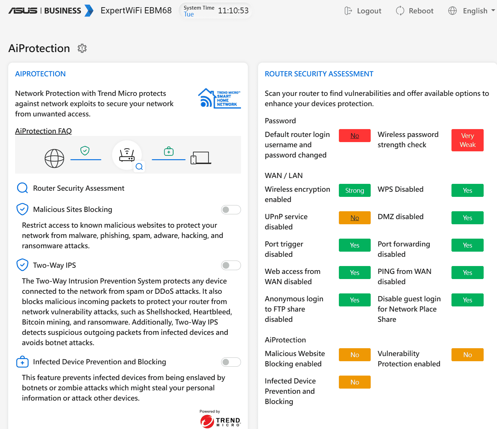Click the green medical kit diagram icon
This screenshot has height=429, width=497.
(169, 151)
